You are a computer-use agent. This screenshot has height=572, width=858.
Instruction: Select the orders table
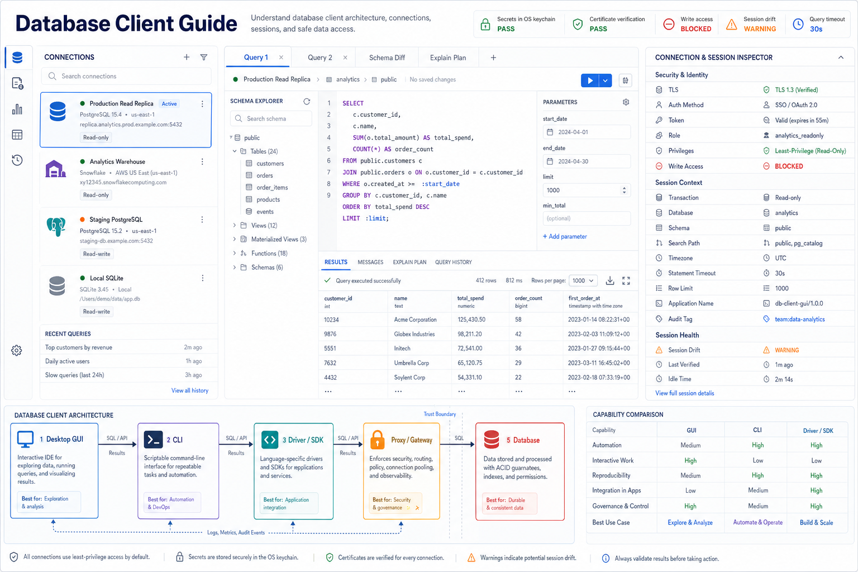click(265, 175)
